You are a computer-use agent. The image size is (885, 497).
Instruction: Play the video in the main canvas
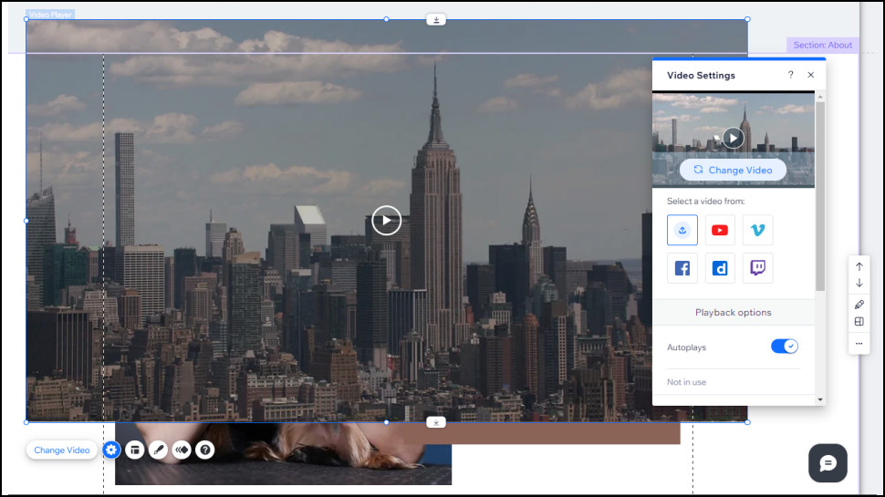[x=386, y=221]
